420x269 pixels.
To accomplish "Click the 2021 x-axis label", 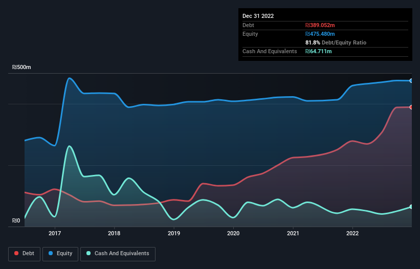I will click(293, 233).
